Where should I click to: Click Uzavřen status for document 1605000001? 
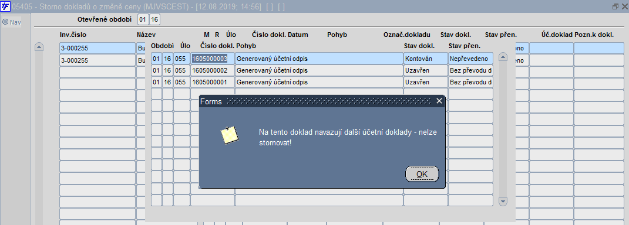click(426, 82)
